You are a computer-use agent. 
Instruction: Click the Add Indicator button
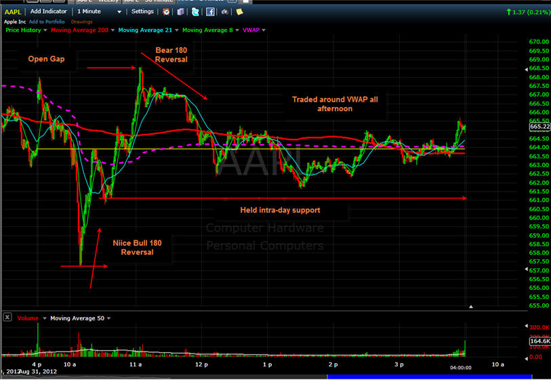[x=49, y=12]
